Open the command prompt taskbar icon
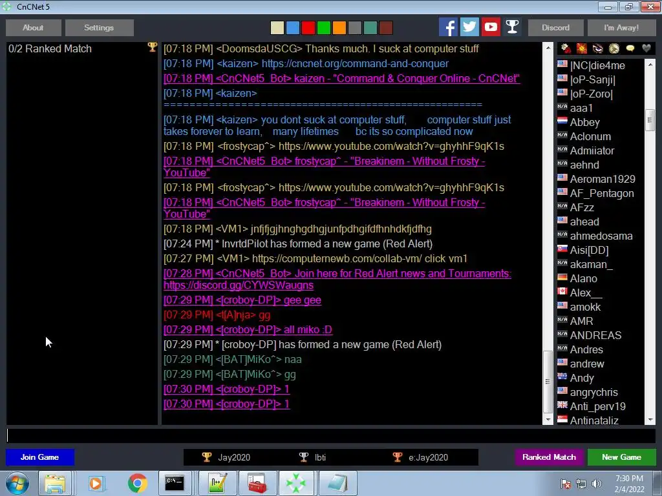Image resolution: width=662 pixels, height=496 pixels. tap(175, 483)
